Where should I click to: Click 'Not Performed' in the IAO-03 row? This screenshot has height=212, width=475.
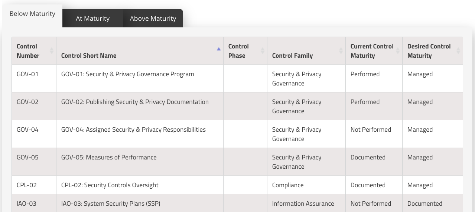371,203
